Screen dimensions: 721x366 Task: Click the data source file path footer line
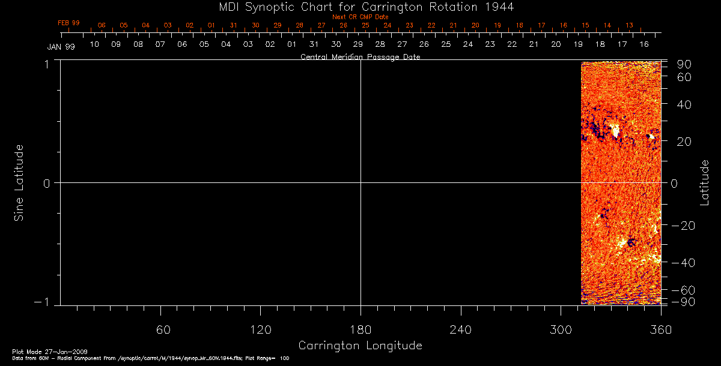[x=150, y=358]
